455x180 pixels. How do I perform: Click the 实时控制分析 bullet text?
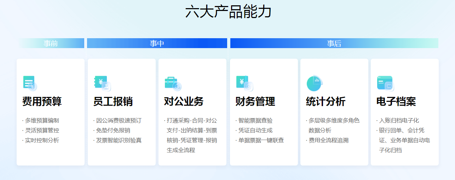42,140
